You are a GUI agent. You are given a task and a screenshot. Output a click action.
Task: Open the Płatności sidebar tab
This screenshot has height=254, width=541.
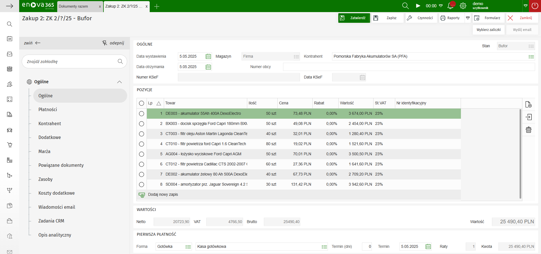point(48,109)
